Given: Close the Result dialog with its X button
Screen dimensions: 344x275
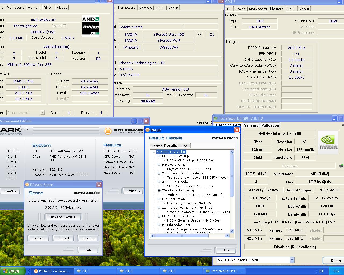Looking at the screenshot, I should click(x=237, y=130).
